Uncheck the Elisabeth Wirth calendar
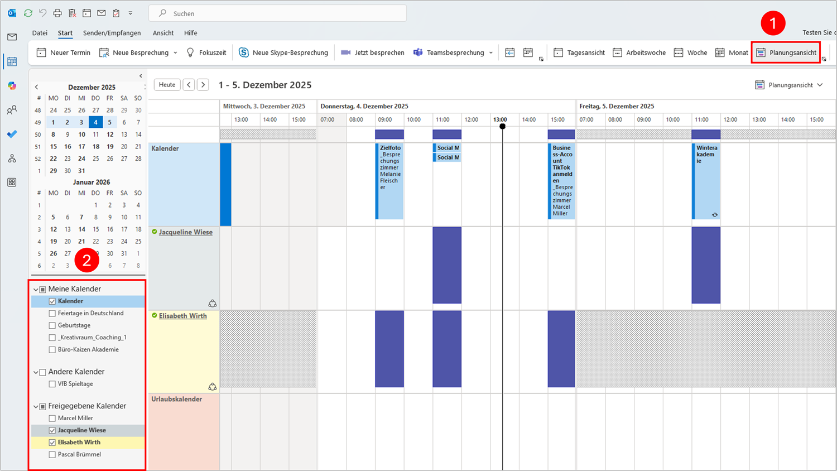This screenshot has height=471, width=837. tap(52, 443)
